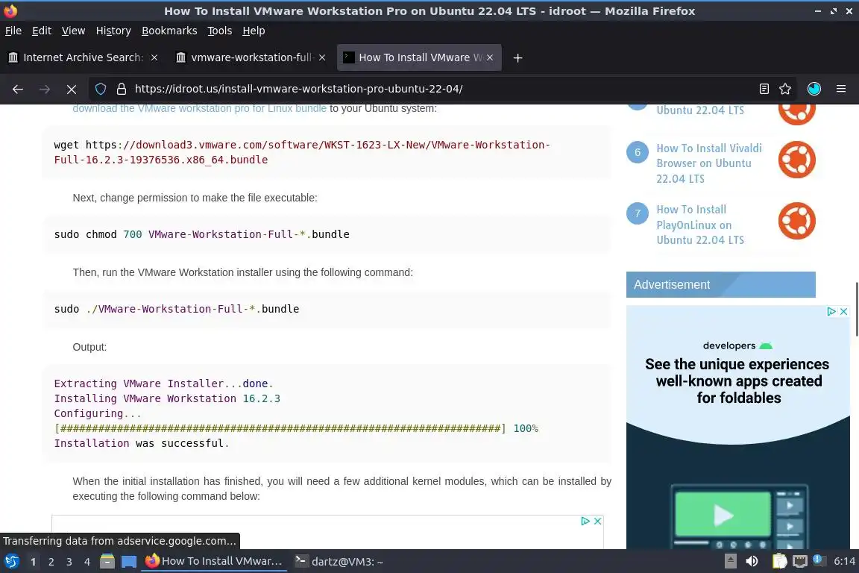This screenshot has width=859, height=573.
Task: Click the 'See the unique experiences' ad headline
Action: click(x=738, y=381)
